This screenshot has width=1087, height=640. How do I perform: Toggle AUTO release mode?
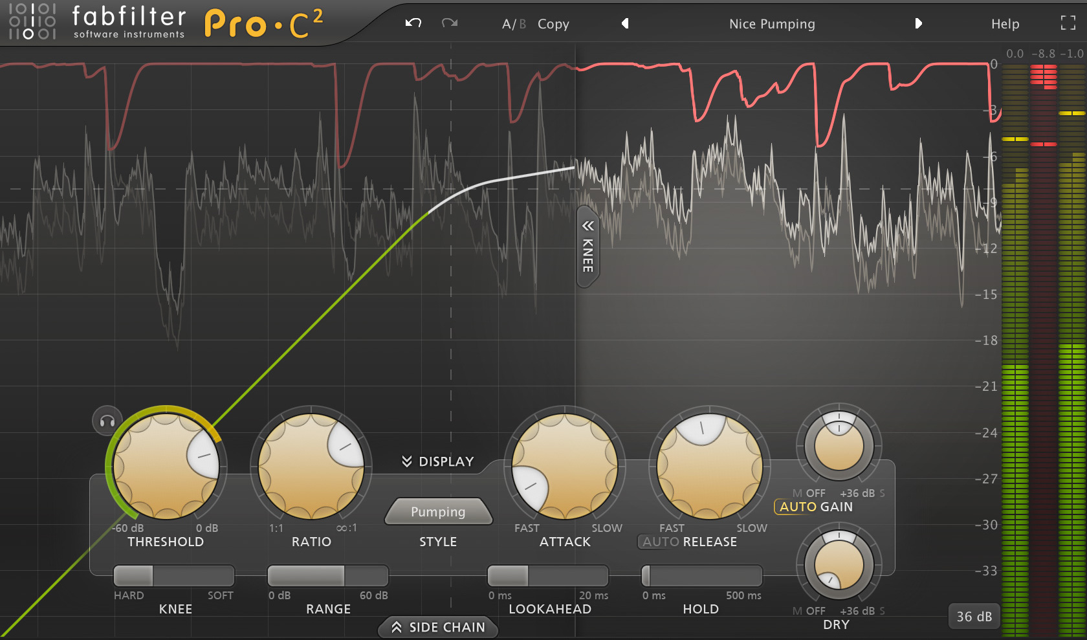click(660, 542)
